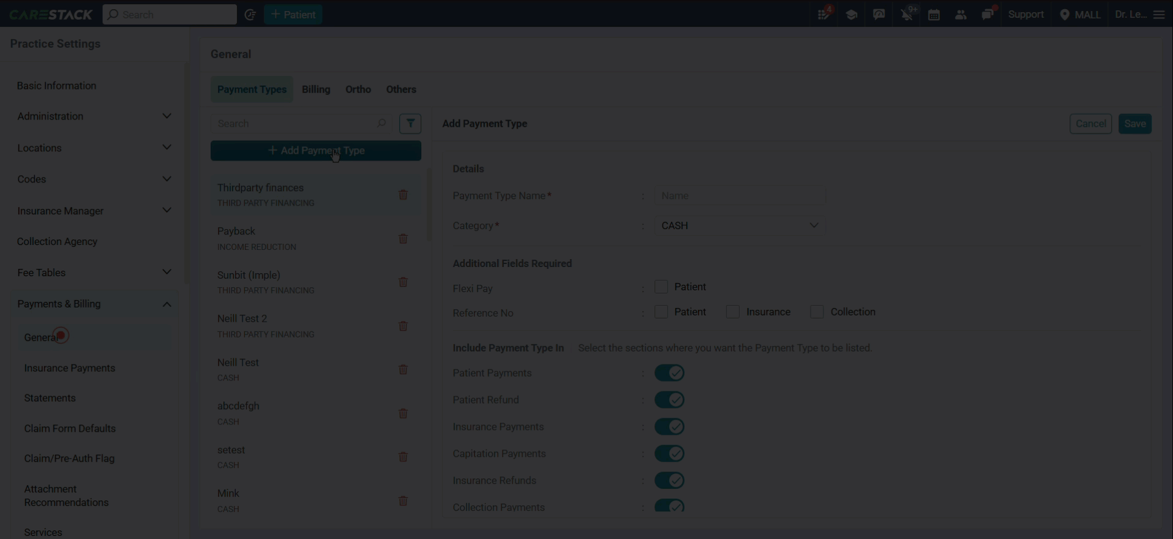Click the Save button
1173x539 pixels.
coord(1134,124)
